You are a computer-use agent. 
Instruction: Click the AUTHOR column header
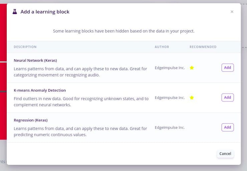click(162, 47)
